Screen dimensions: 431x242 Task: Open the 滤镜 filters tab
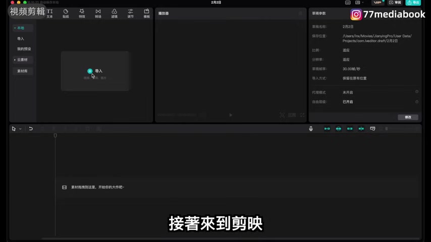tap(115, 13)
